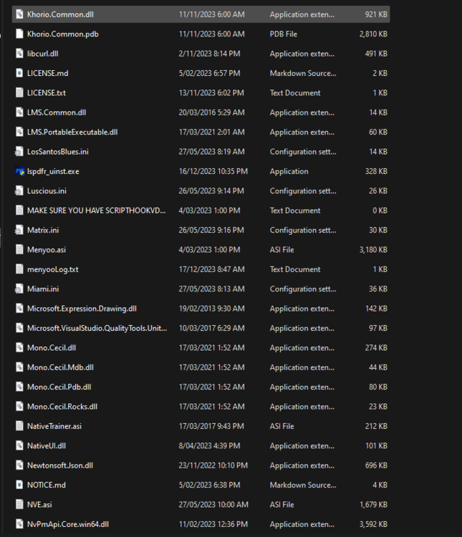Click the MAKE SURE YOU HAVE SCRIPTHOOKVD file icon
Viewport: 462px width, 537px height.
pos(19,211)
